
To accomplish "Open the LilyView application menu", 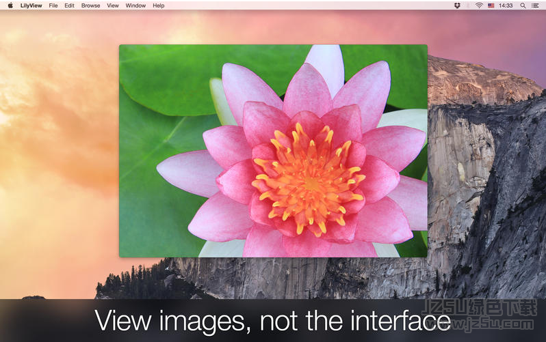I will coord(31,5).
